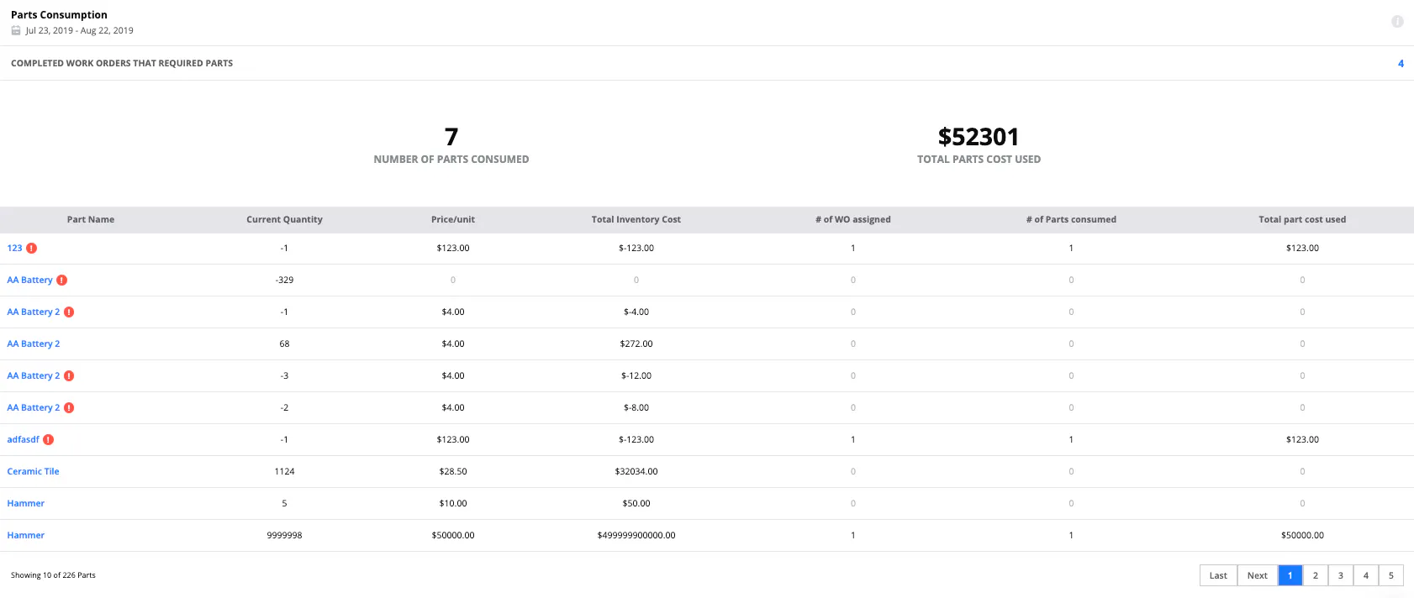Click the Total Inventory Cost column header

coord(636,219)
